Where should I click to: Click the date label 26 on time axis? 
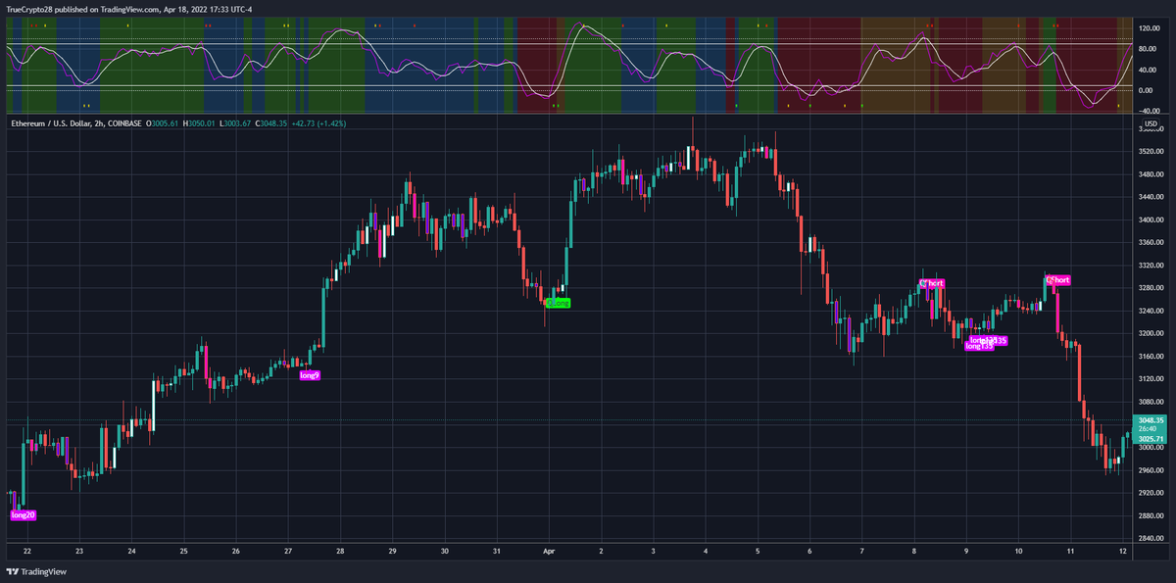tap(236, 551)
